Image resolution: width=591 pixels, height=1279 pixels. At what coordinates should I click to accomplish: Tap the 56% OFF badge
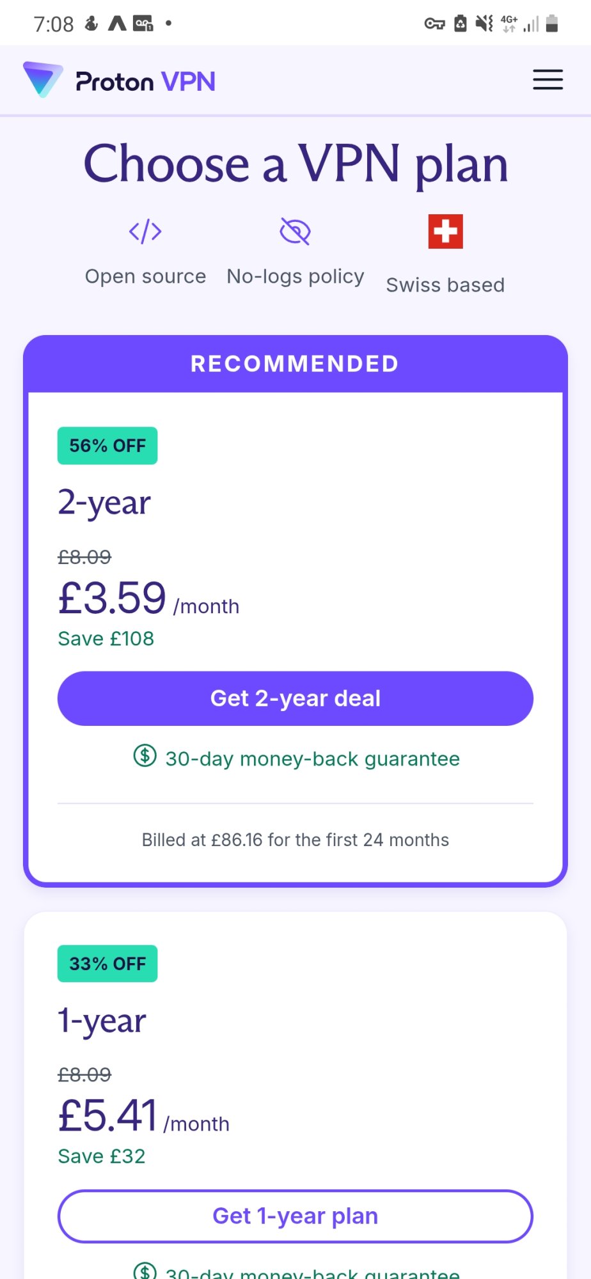(x=107, y=446)
